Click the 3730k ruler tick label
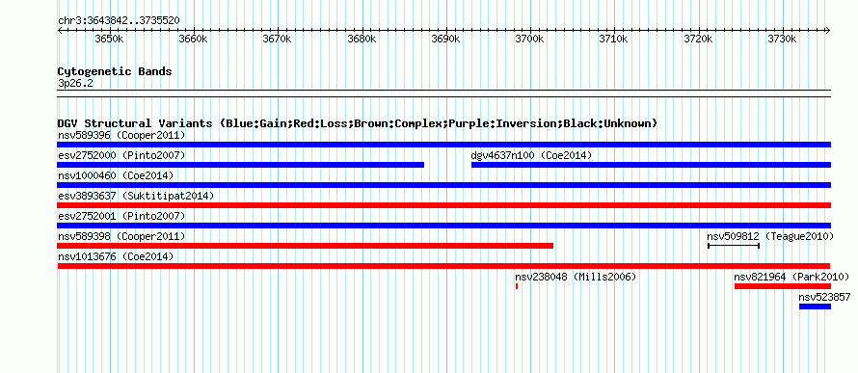The width and height of the screenshot is (858, 373). tap(783, 39)
